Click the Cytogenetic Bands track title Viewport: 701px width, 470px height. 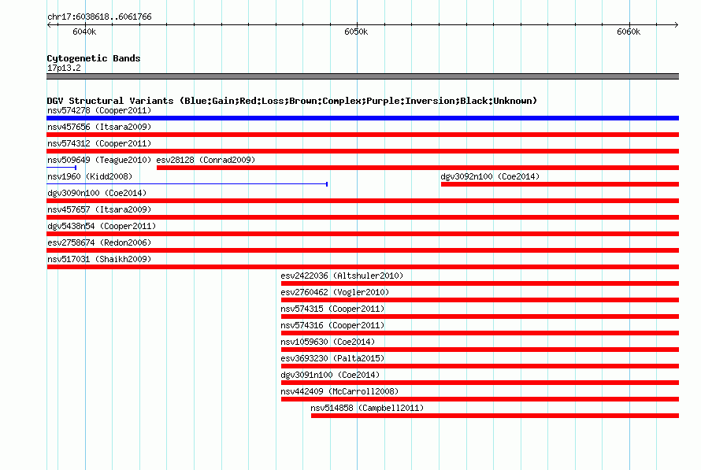point(94,58)
